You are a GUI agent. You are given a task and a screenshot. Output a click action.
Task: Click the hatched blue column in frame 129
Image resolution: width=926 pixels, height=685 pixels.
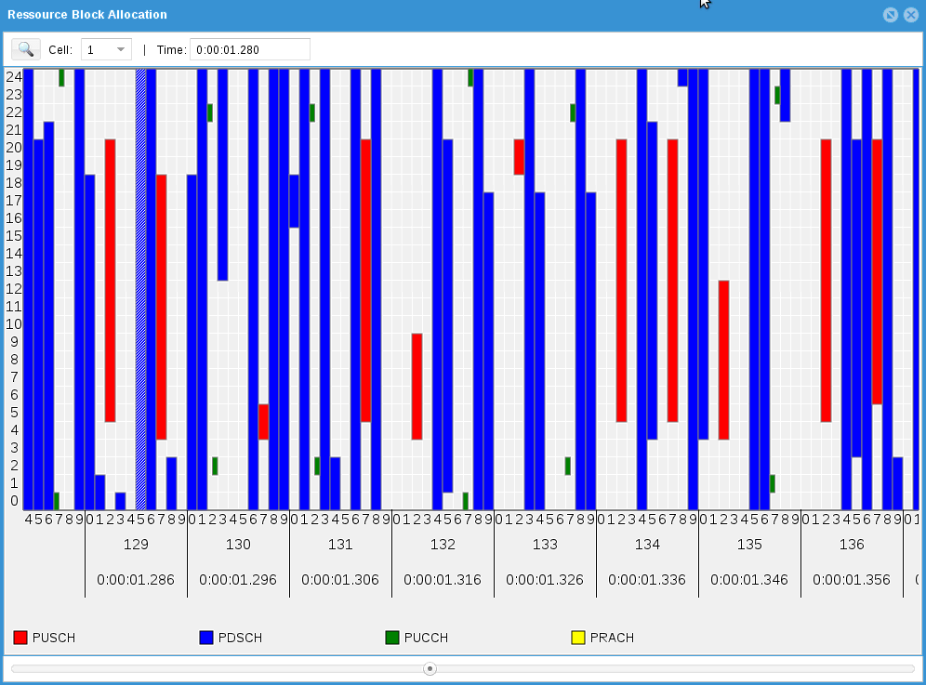coord(141,288)
